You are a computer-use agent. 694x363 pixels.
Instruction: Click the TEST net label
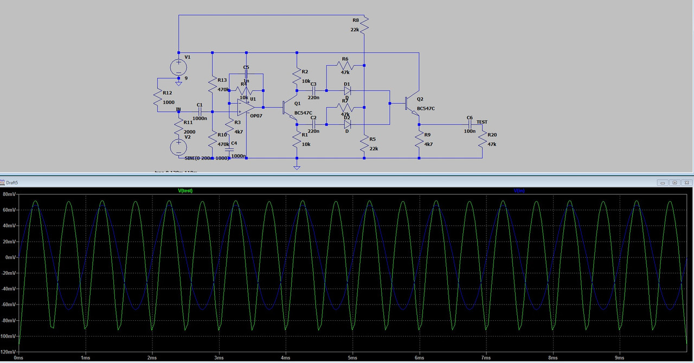[x=482, y=122]
